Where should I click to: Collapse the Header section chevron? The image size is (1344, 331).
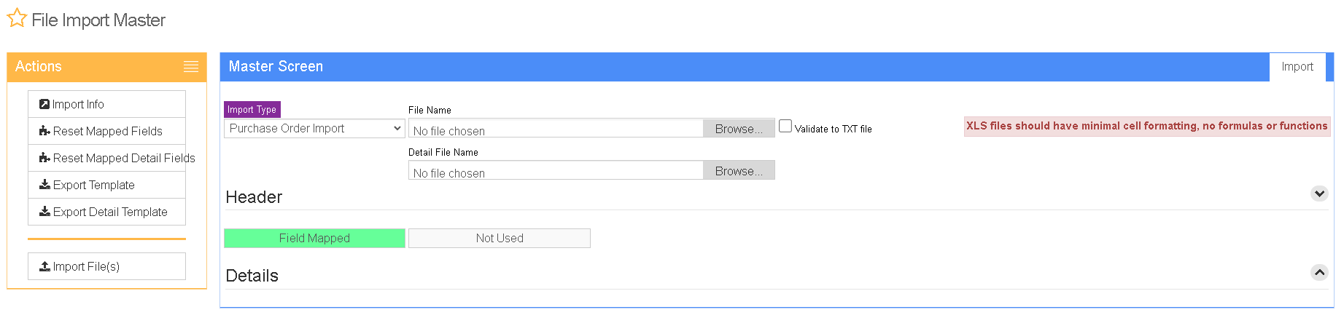(x=1319, y=194)
